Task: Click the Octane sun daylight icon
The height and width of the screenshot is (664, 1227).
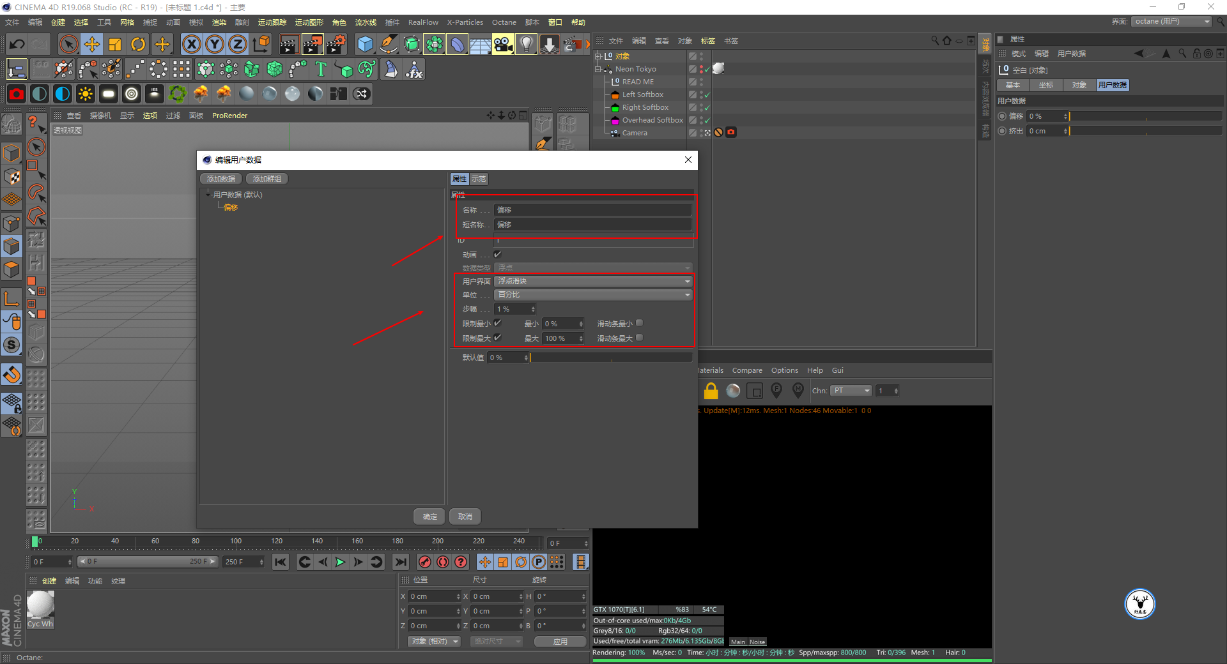Action: (86, 94)
